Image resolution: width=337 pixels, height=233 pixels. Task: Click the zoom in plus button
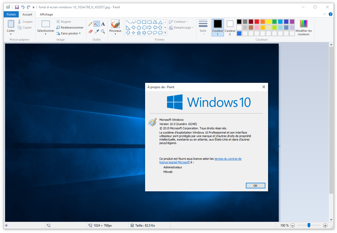(325, 226)
